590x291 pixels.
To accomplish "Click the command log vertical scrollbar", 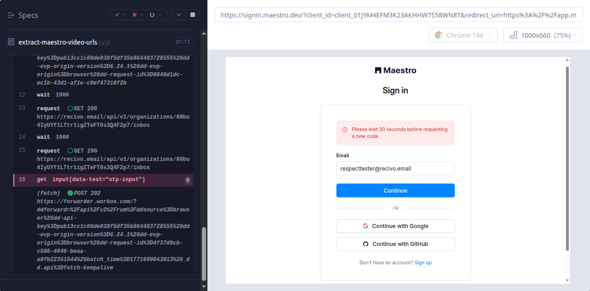I will click(x=204, y=253).
